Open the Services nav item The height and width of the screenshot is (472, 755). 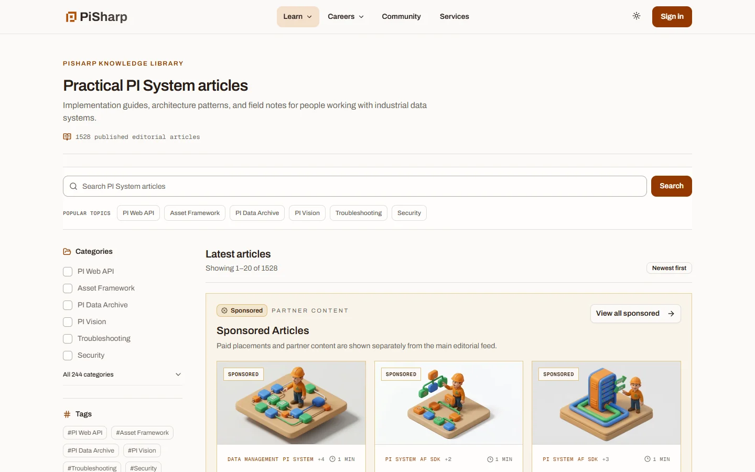[455, 17]
